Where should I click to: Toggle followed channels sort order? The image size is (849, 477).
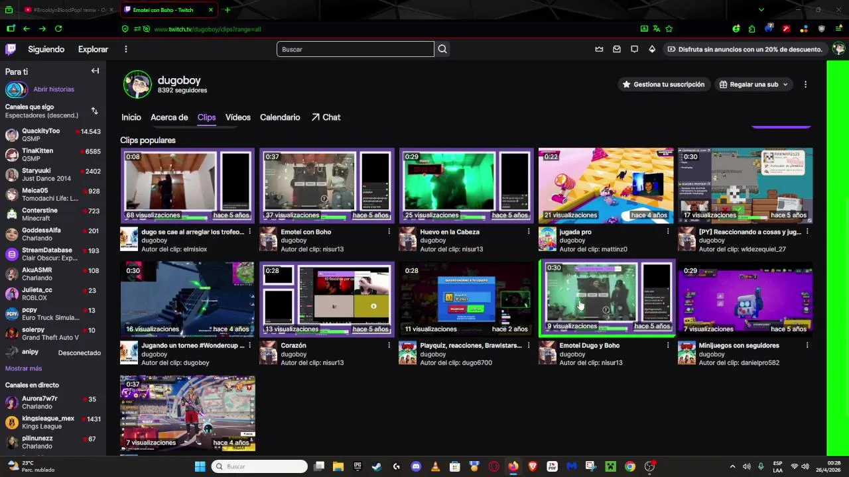coord(94,111)
